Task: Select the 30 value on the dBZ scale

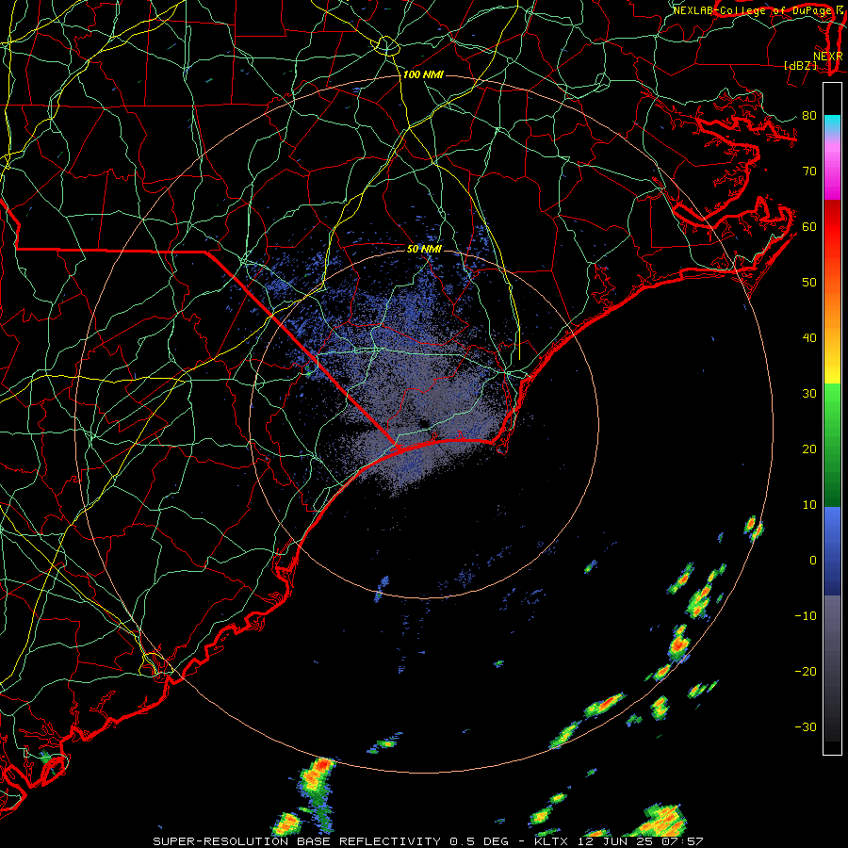Action: [809, 393]
